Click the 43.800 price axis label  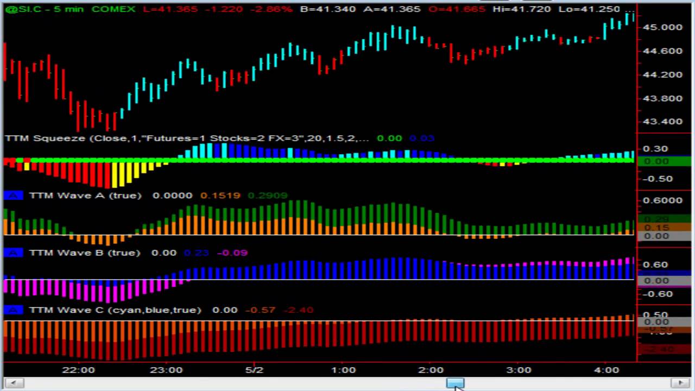[662, 98]
